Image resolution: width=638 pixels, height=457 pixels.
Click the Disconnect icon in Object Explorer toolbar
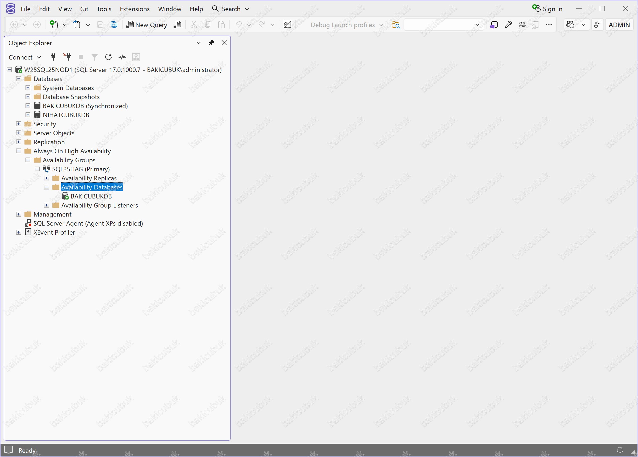(67, 57)
